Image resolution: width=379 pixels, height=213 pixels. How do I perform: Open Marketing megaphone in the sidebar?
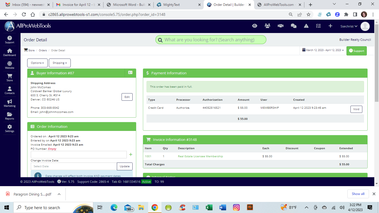pyautogui.click(x=9, y=103)
